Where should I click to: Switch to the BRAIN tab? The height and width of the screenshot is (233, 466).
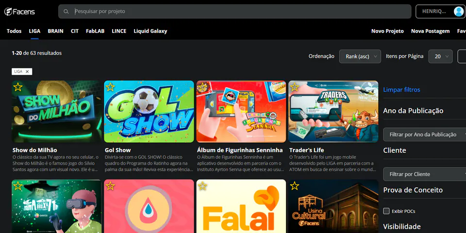point(55,31)
